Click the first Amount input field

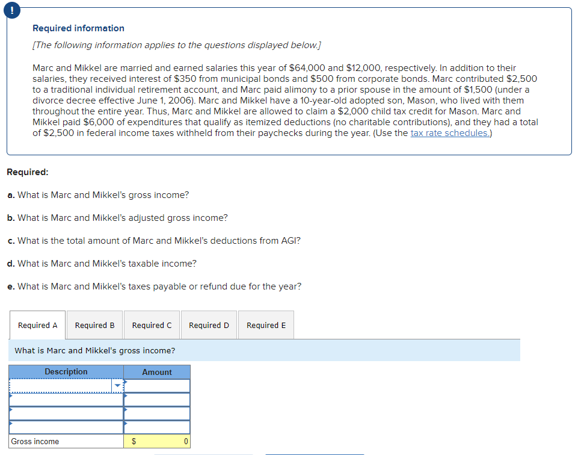point(157,385)
